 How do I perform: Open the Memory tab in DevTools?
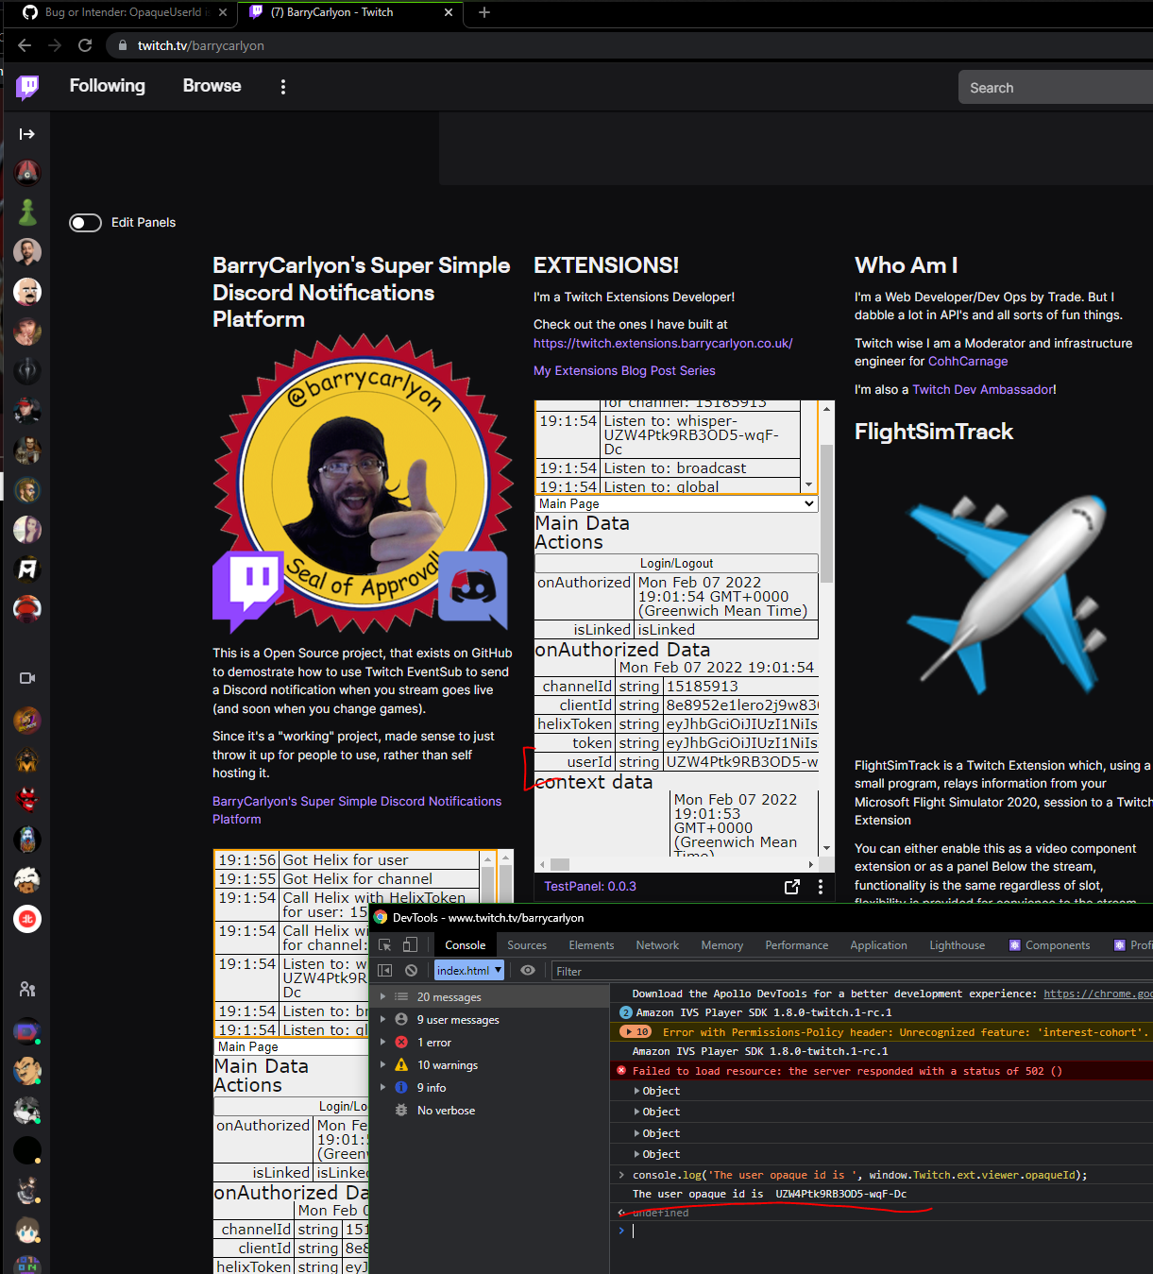tap(721, 945)
